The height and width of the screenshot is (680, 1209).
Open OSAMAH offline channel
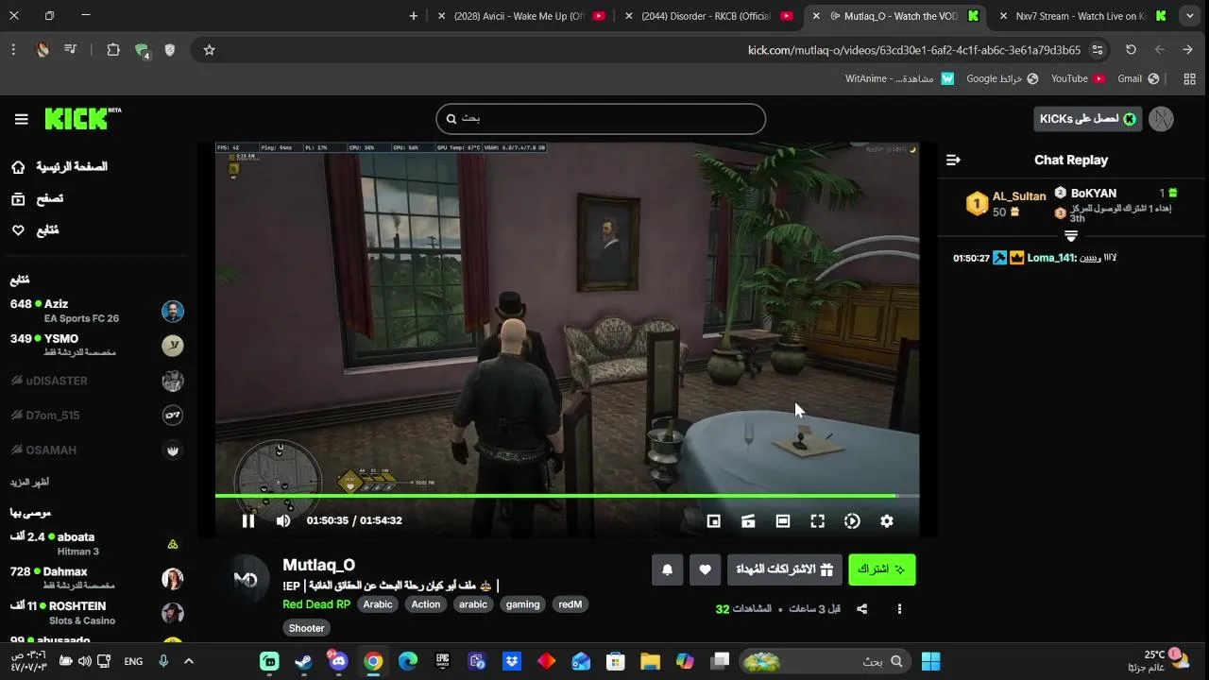point(96,450)
